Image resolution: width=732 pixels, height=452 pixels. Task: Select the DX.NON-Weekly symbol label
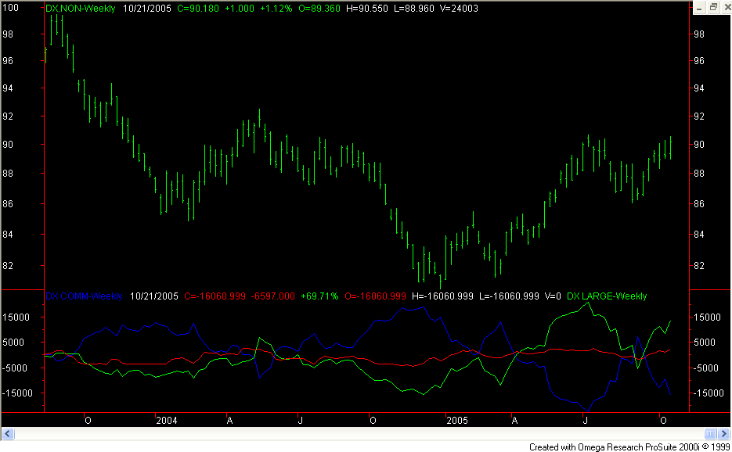(81, 9)
